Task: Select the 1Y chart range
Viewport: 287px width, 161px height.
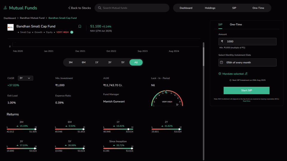Action: pyautogui.click(x=97, y=62)
